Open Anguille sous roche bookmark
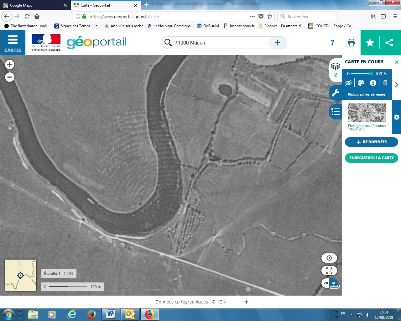Image resolution: width=401 pixels, height=321 pixels. point(124,26)
